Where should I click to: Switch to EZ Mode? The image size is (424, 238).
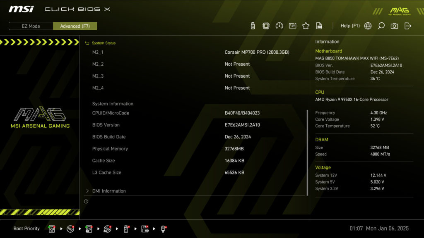click(x=31, y=26)
